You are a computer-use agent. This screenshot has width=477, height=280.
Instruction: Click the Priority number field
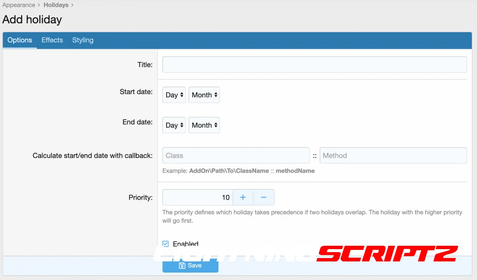click(x=198, y=197)
